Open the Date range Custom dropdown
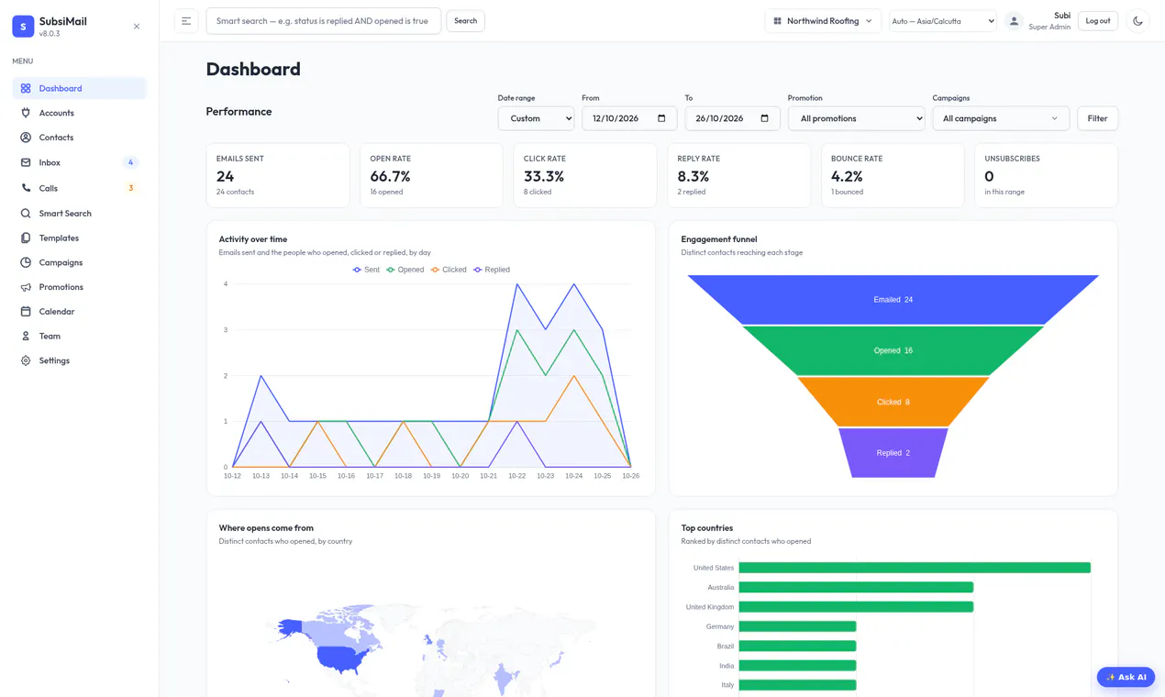Screen dimensions: 1165x697 click(x=536, y=118)
